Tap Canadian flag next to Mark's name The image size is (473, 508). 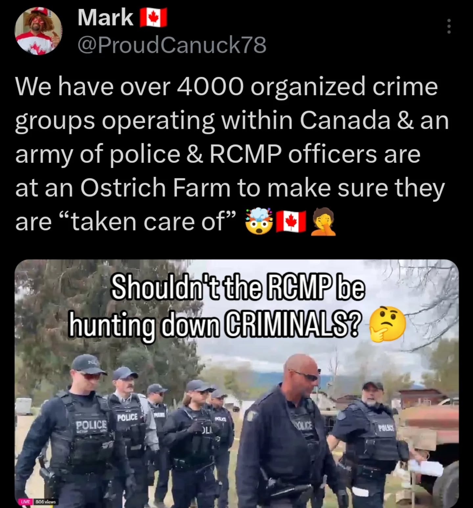tap(154, 18)
